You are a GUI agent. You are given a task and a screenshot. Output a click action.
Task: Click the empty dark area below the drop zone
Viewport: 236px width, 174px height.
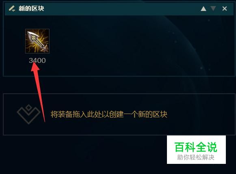[83, 155]
